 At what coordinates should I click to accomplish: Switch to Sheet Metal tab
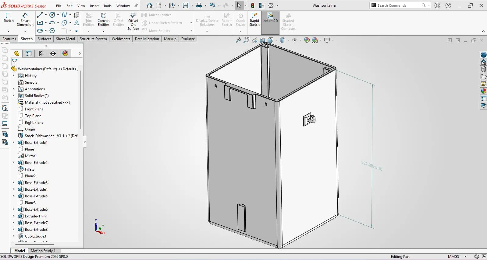point(66,39)
